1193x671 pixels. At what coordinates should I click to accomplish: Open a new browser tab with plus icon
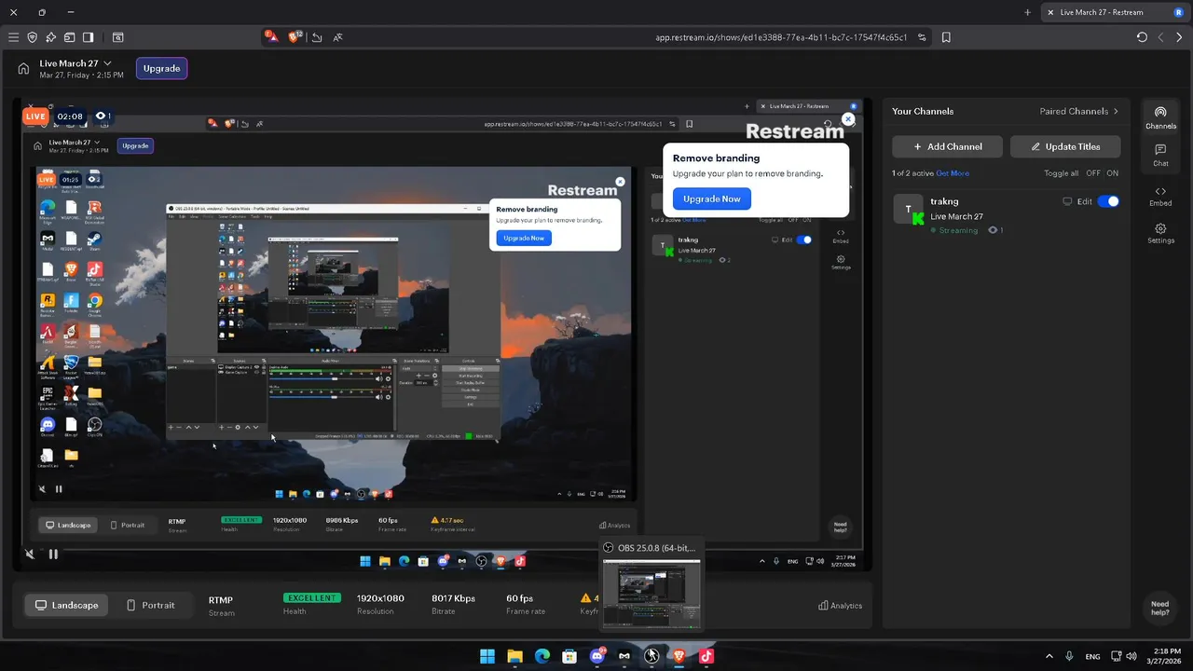click(x=1028, y=12)
